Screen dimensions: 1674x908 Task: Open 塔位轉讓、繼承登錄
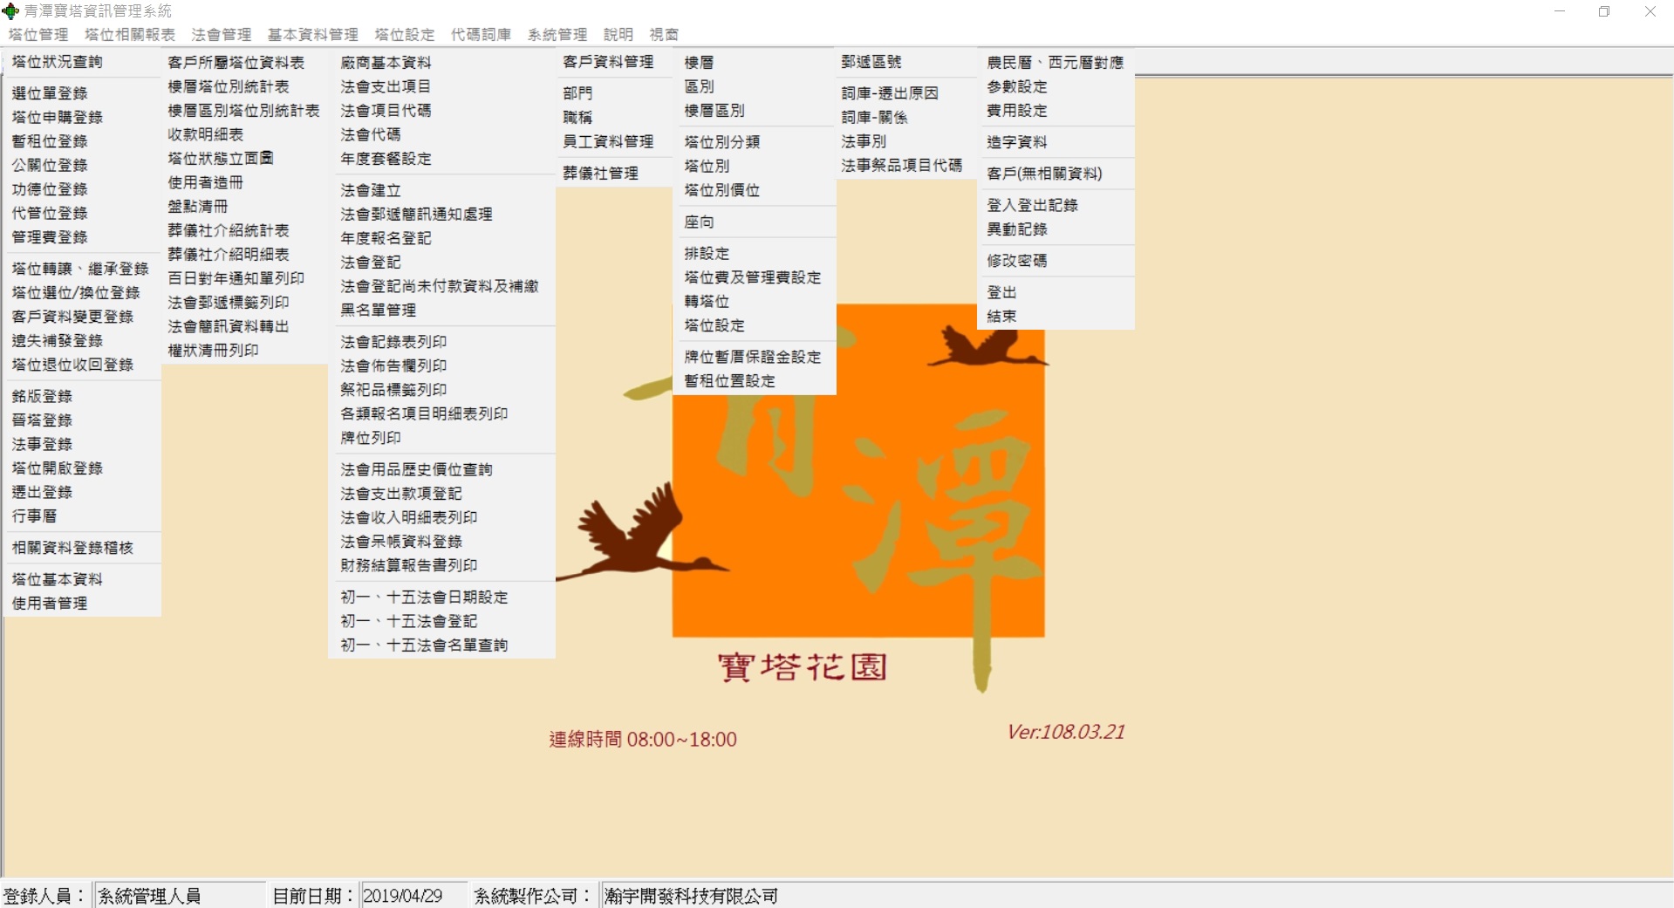pos(82,269)
